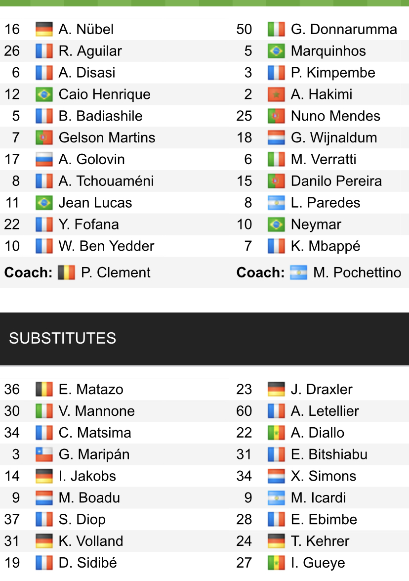Click the Argentine flag beside coach M. Pochettino

[299, 272]
